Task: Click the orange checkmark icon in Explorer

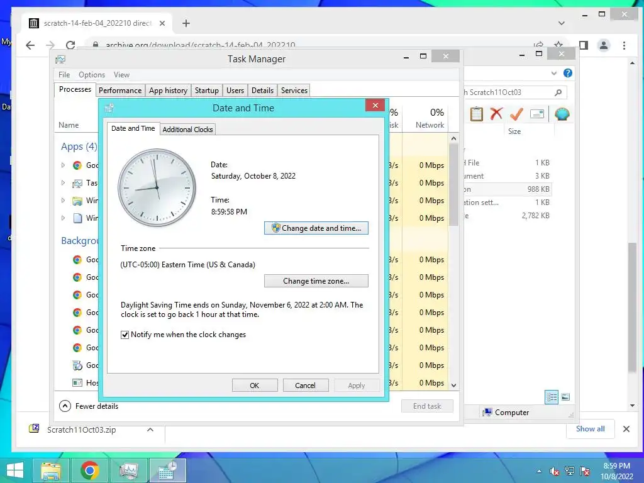Action: pos(516,114)
